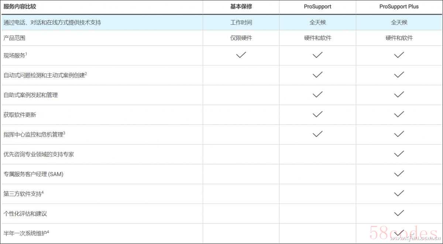Click the 服务内容比较 header label
Viewport: 443px width, 244px height.
(20, 7)
